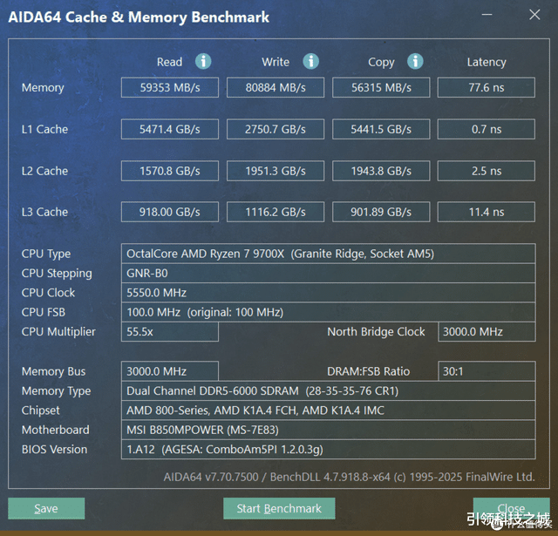
Task: Click L1 Cache latency 0.7 ns
Action: coord(487,129)
